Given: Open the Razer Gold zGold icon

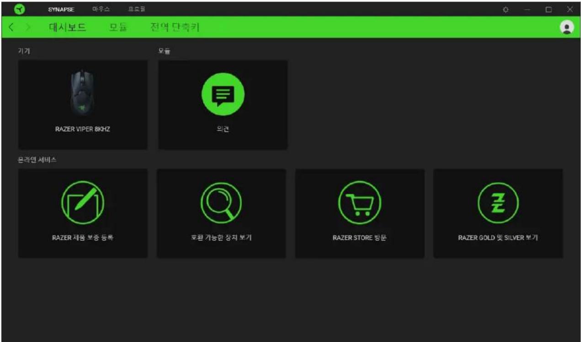Looking at the screenshot, I should coord(498,203).
